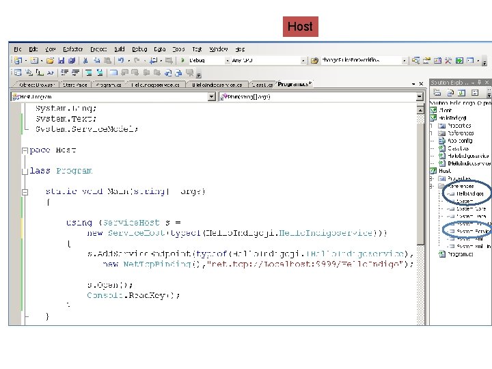This screenshot has width=492, height=369.
Task: Click the Redo arrow icon
Action: pos(137,60)
